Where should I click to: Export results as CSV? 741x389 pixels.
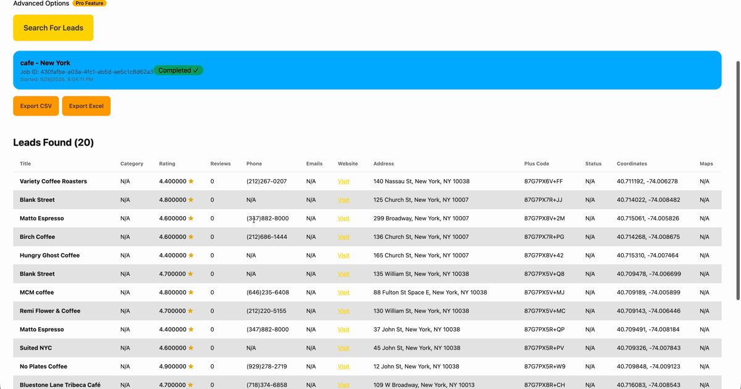[36, 106]
